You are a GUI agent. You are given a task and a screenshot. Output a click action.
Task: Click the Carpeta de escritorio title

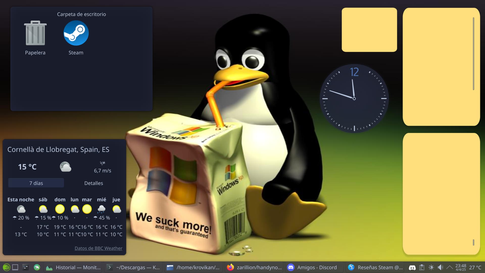(x=81, y=14)
